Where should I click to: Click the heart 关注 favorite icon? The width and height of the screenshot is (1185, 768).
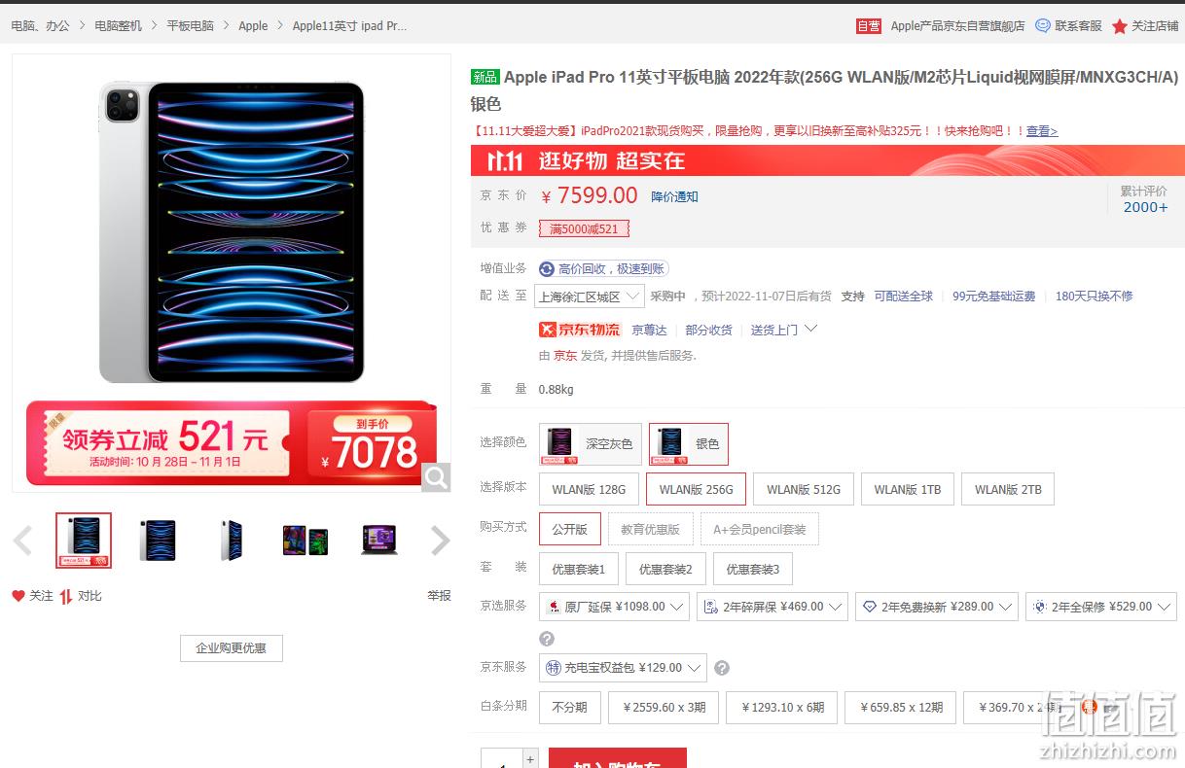click(x=18, y=596)
